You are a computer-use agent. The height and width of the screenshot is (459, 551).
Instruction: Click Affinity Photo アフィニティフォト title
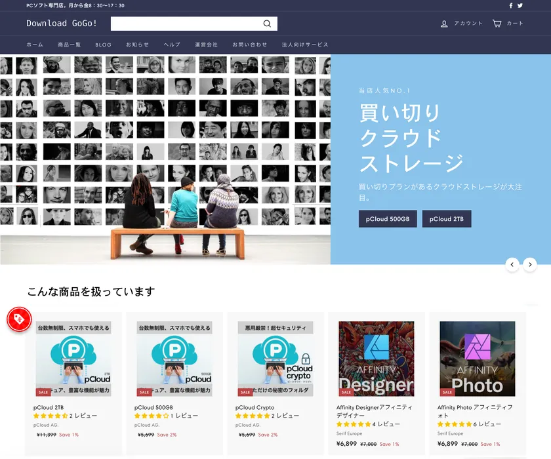tap(475, 411)
